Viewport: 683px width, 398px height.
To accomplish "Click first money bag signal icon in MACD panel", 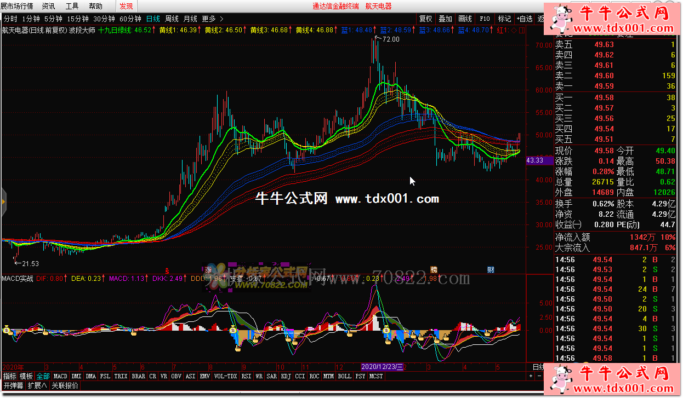I will 7,329.
